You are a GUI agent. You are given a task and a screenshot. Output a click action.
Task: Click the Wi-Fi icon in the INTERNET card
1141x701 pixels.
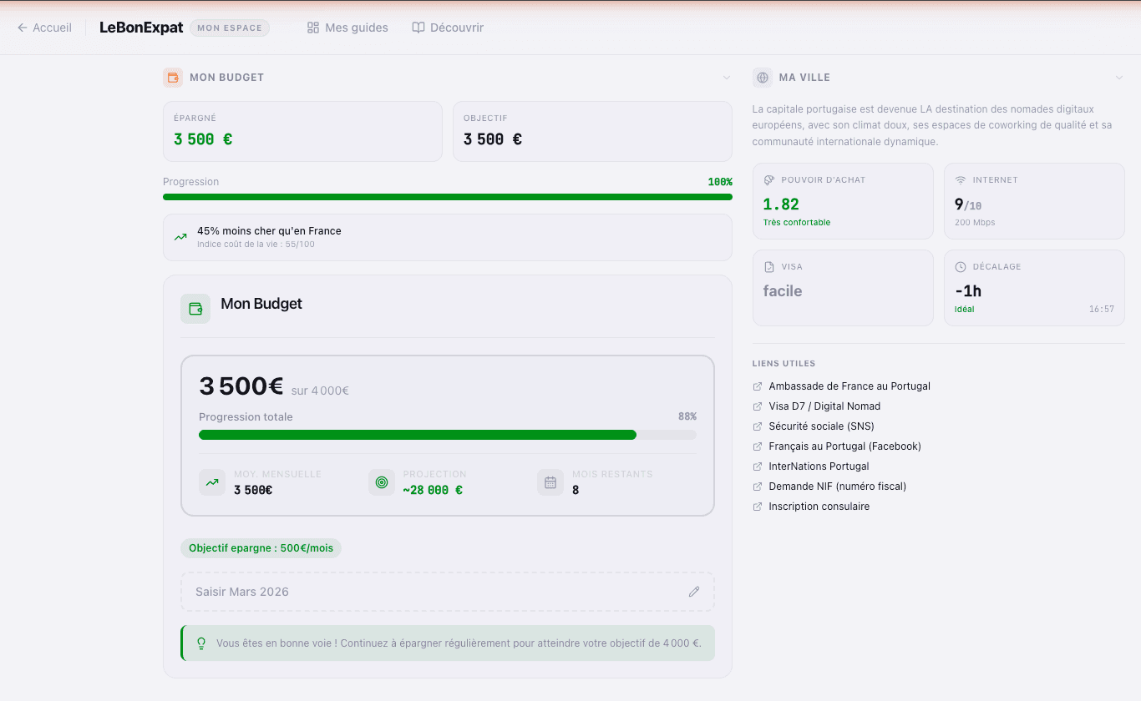coord(961,179)
